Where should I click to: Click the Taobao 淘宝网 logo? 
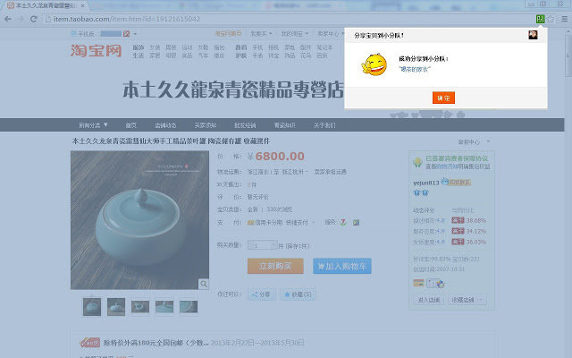click(96, 50)
